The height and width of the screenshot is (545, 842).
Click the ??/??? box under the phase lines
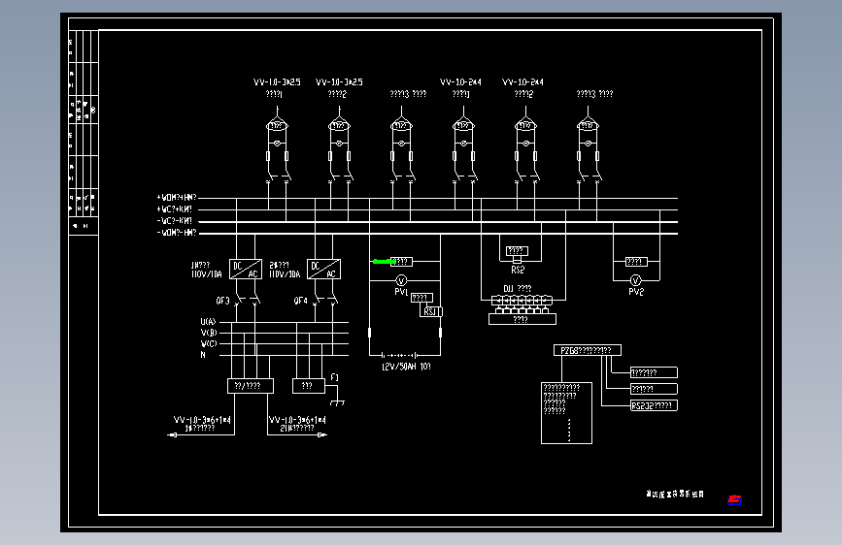tap(251, 386)
